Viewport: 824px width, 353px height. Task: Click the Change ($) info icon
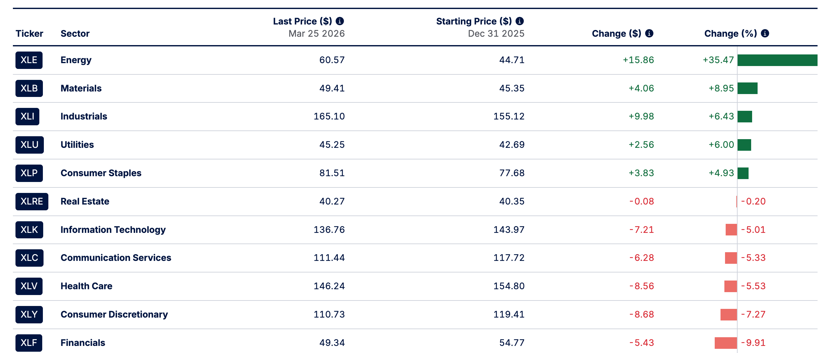click(x=649, y=33)
